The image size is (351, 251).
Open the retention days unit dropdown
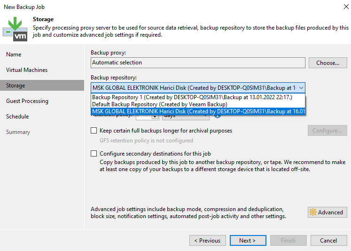tap(186, 117)
